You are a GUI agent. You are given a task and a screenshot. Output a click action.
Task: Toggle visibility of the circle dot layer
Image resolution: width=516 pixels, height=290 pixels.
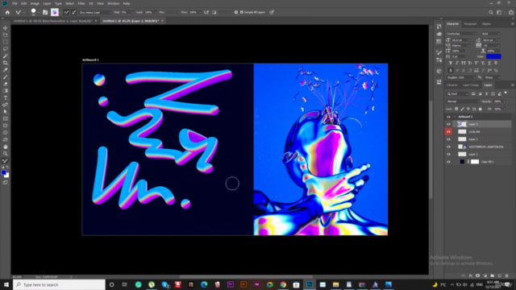tap(448, 131)
